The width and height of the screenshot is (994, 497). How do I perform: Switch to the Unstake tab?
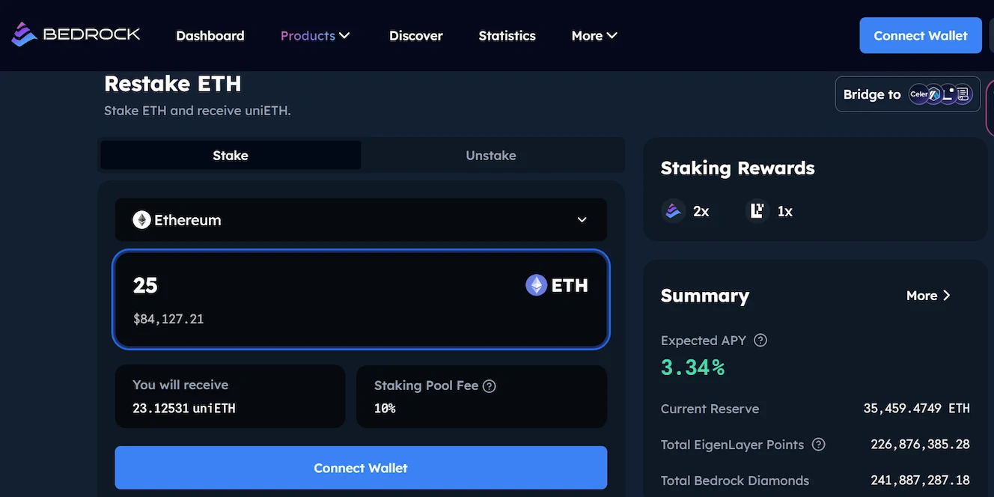coord(491,156)
